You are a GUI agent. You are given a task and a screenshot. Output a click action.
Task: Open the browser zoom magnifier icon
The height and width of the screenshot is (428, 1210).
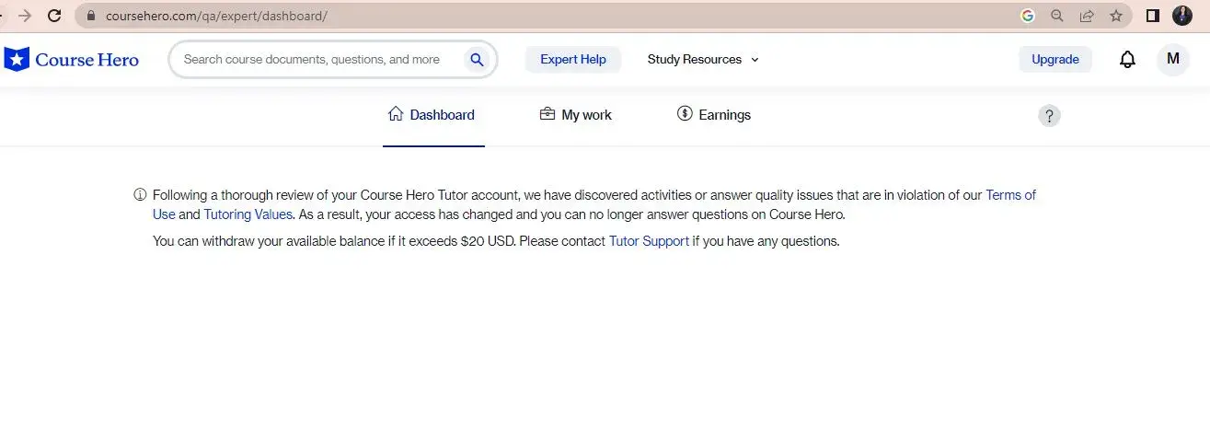click(x=1057, y=16)
